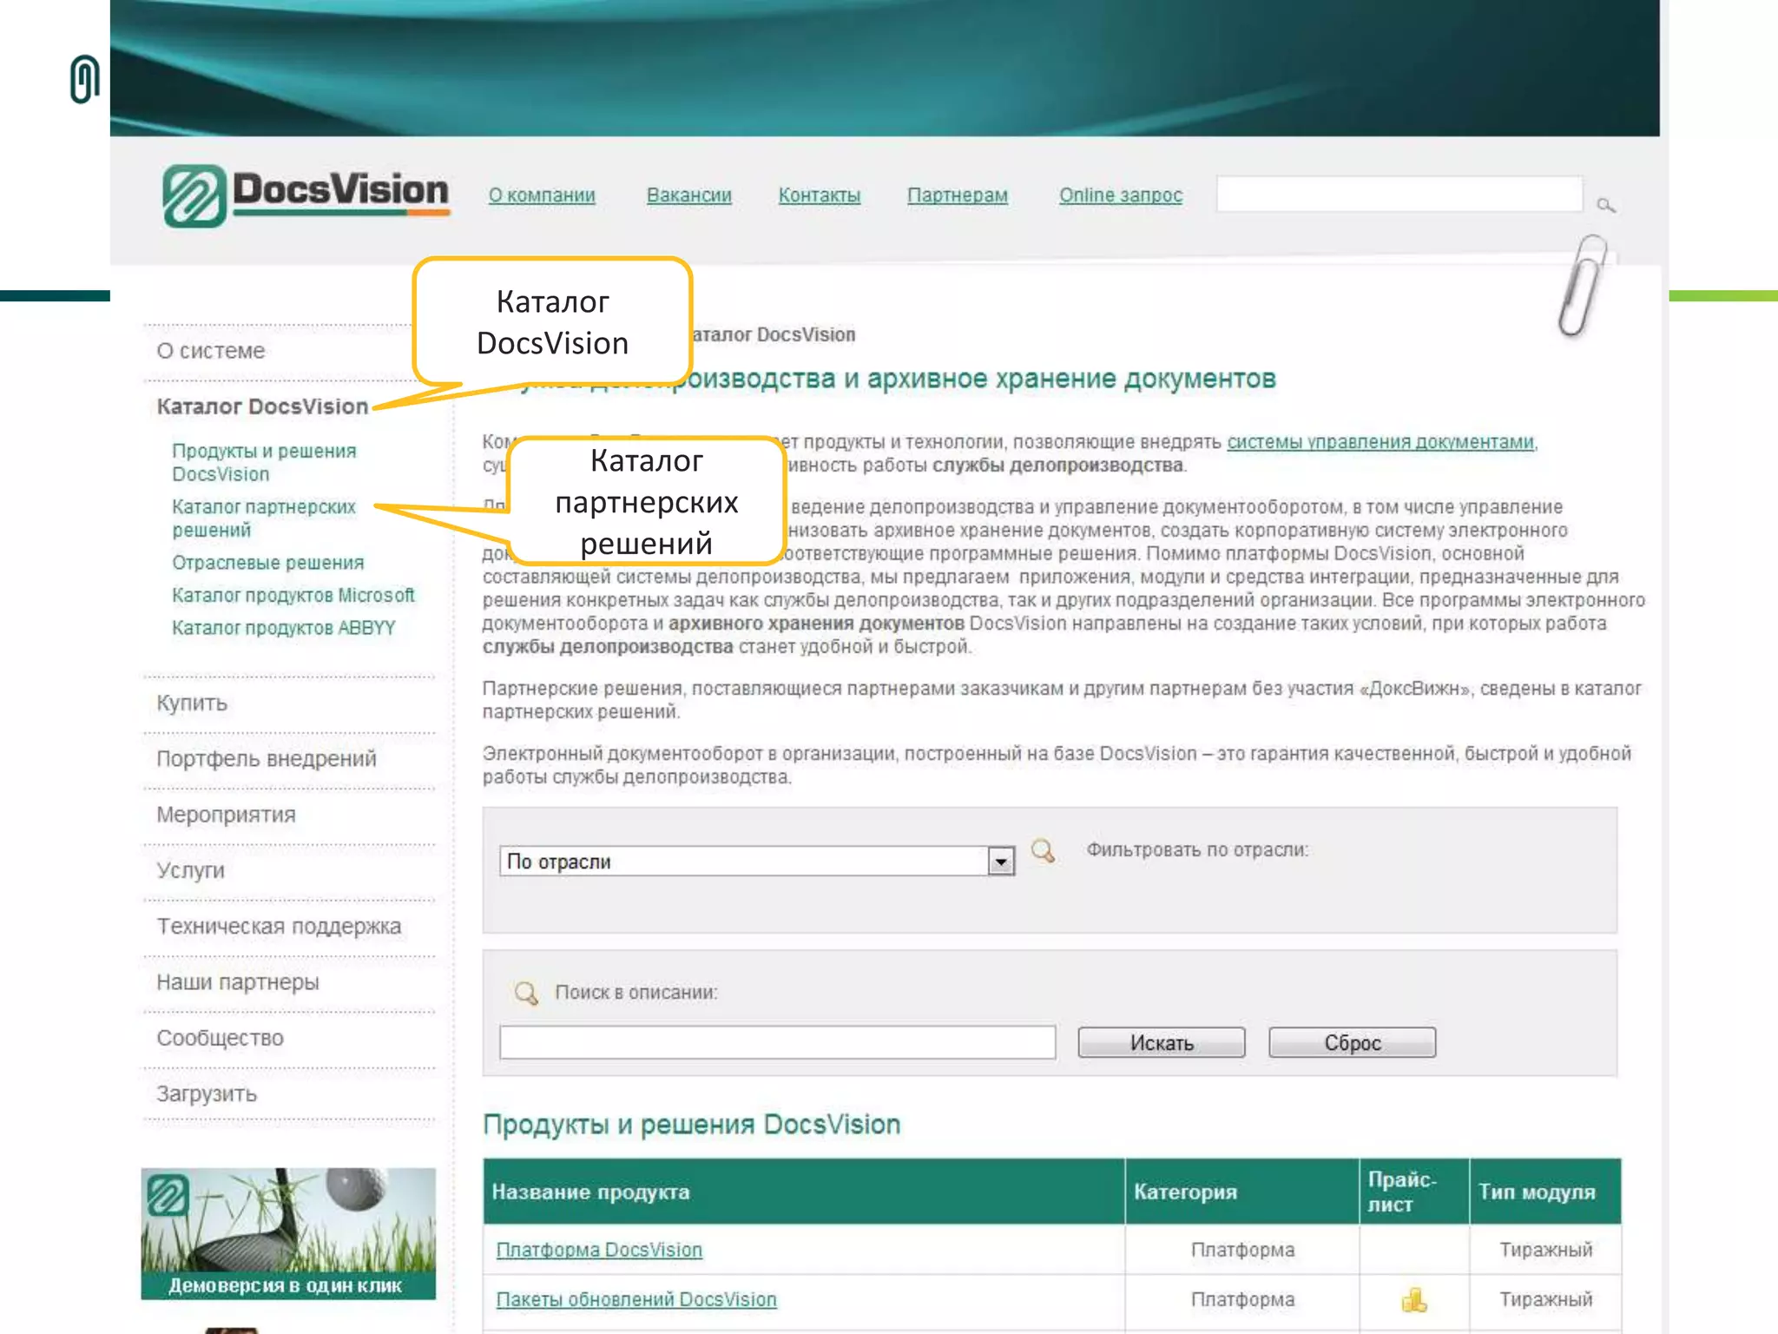Select Мероприятия in the sidebar
Viewport: 1778px width, 1334px height.
click(x=226, y=815)
